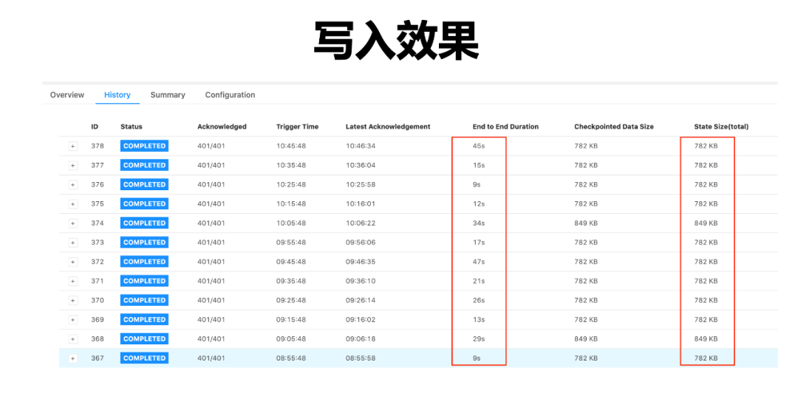Expand checkpoint 378 row details
The height and width of the screenshot is (404, 798).
point(72,146)
